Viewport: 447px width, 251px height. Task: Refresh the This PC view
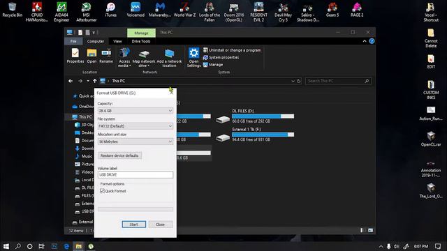298,81
